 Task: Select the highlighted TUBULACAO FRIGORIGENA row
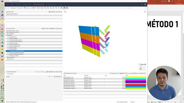tap(34, 51)
